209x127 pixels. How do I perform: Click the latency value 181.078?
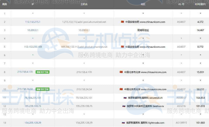200,106
